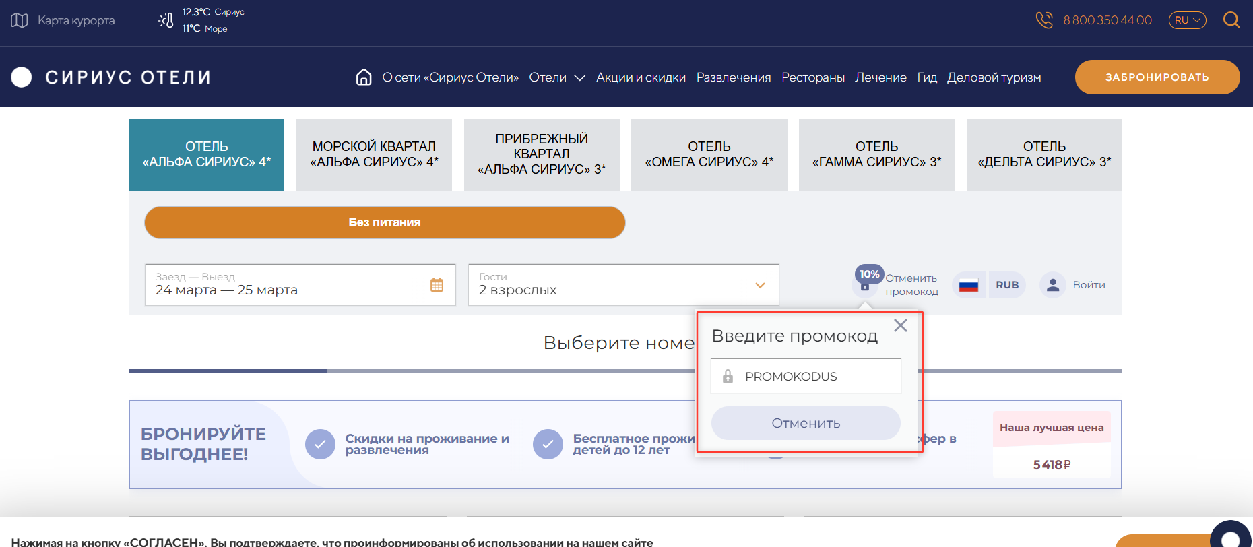Switch to Морской квартал «Альфа Сириус» tab
This screenshot has height=547, width=1253.
coord(374,154)
